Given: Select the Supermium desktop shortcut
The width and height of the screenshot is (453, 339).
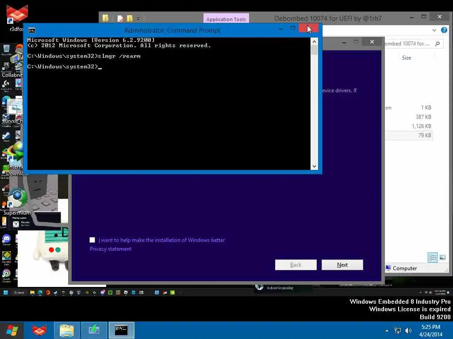Looking at the screenshot, I should coord(17,202).
